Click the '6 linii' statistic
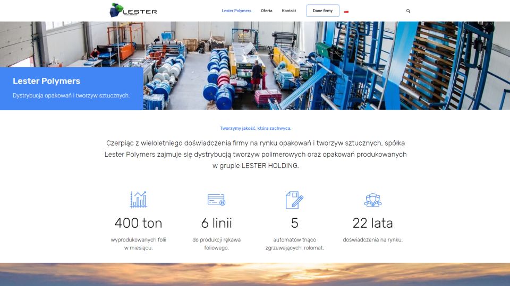This screenshot has width=510, height=286. (x=216, y=223)
